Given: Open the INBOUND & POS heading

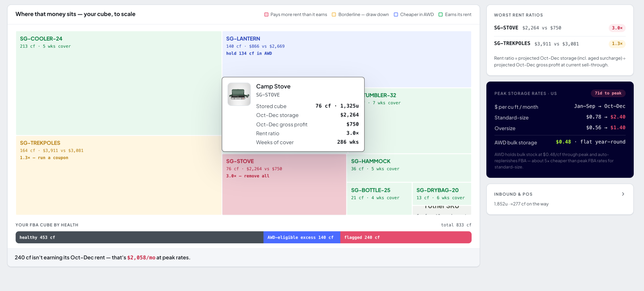Looking at the screenshot, I should click(513, 194).
